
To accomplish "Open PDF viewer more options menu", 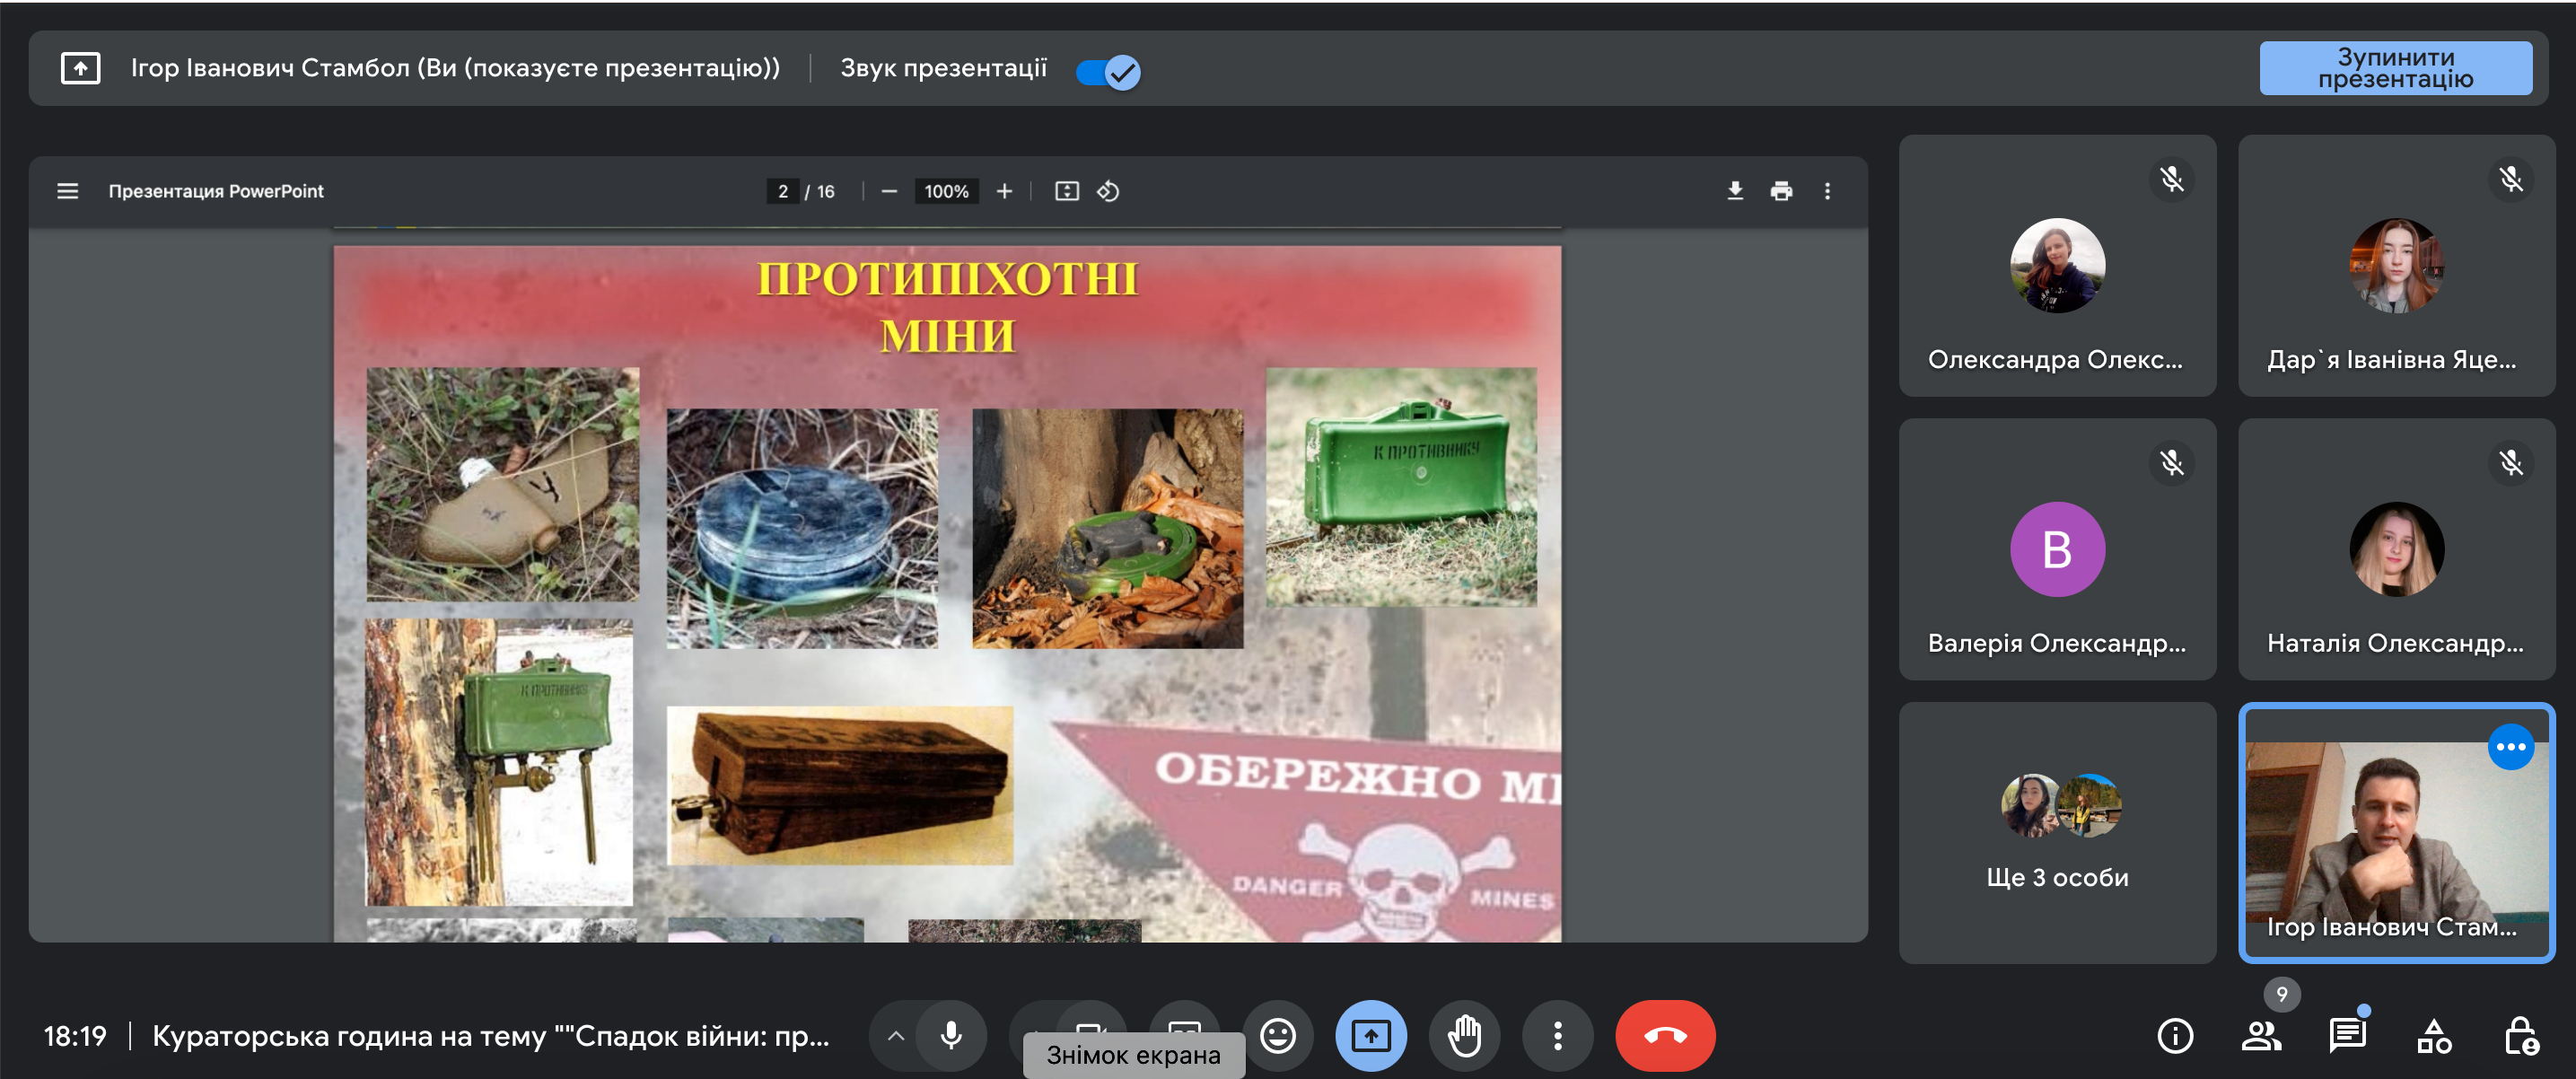I will [1827, 191].
